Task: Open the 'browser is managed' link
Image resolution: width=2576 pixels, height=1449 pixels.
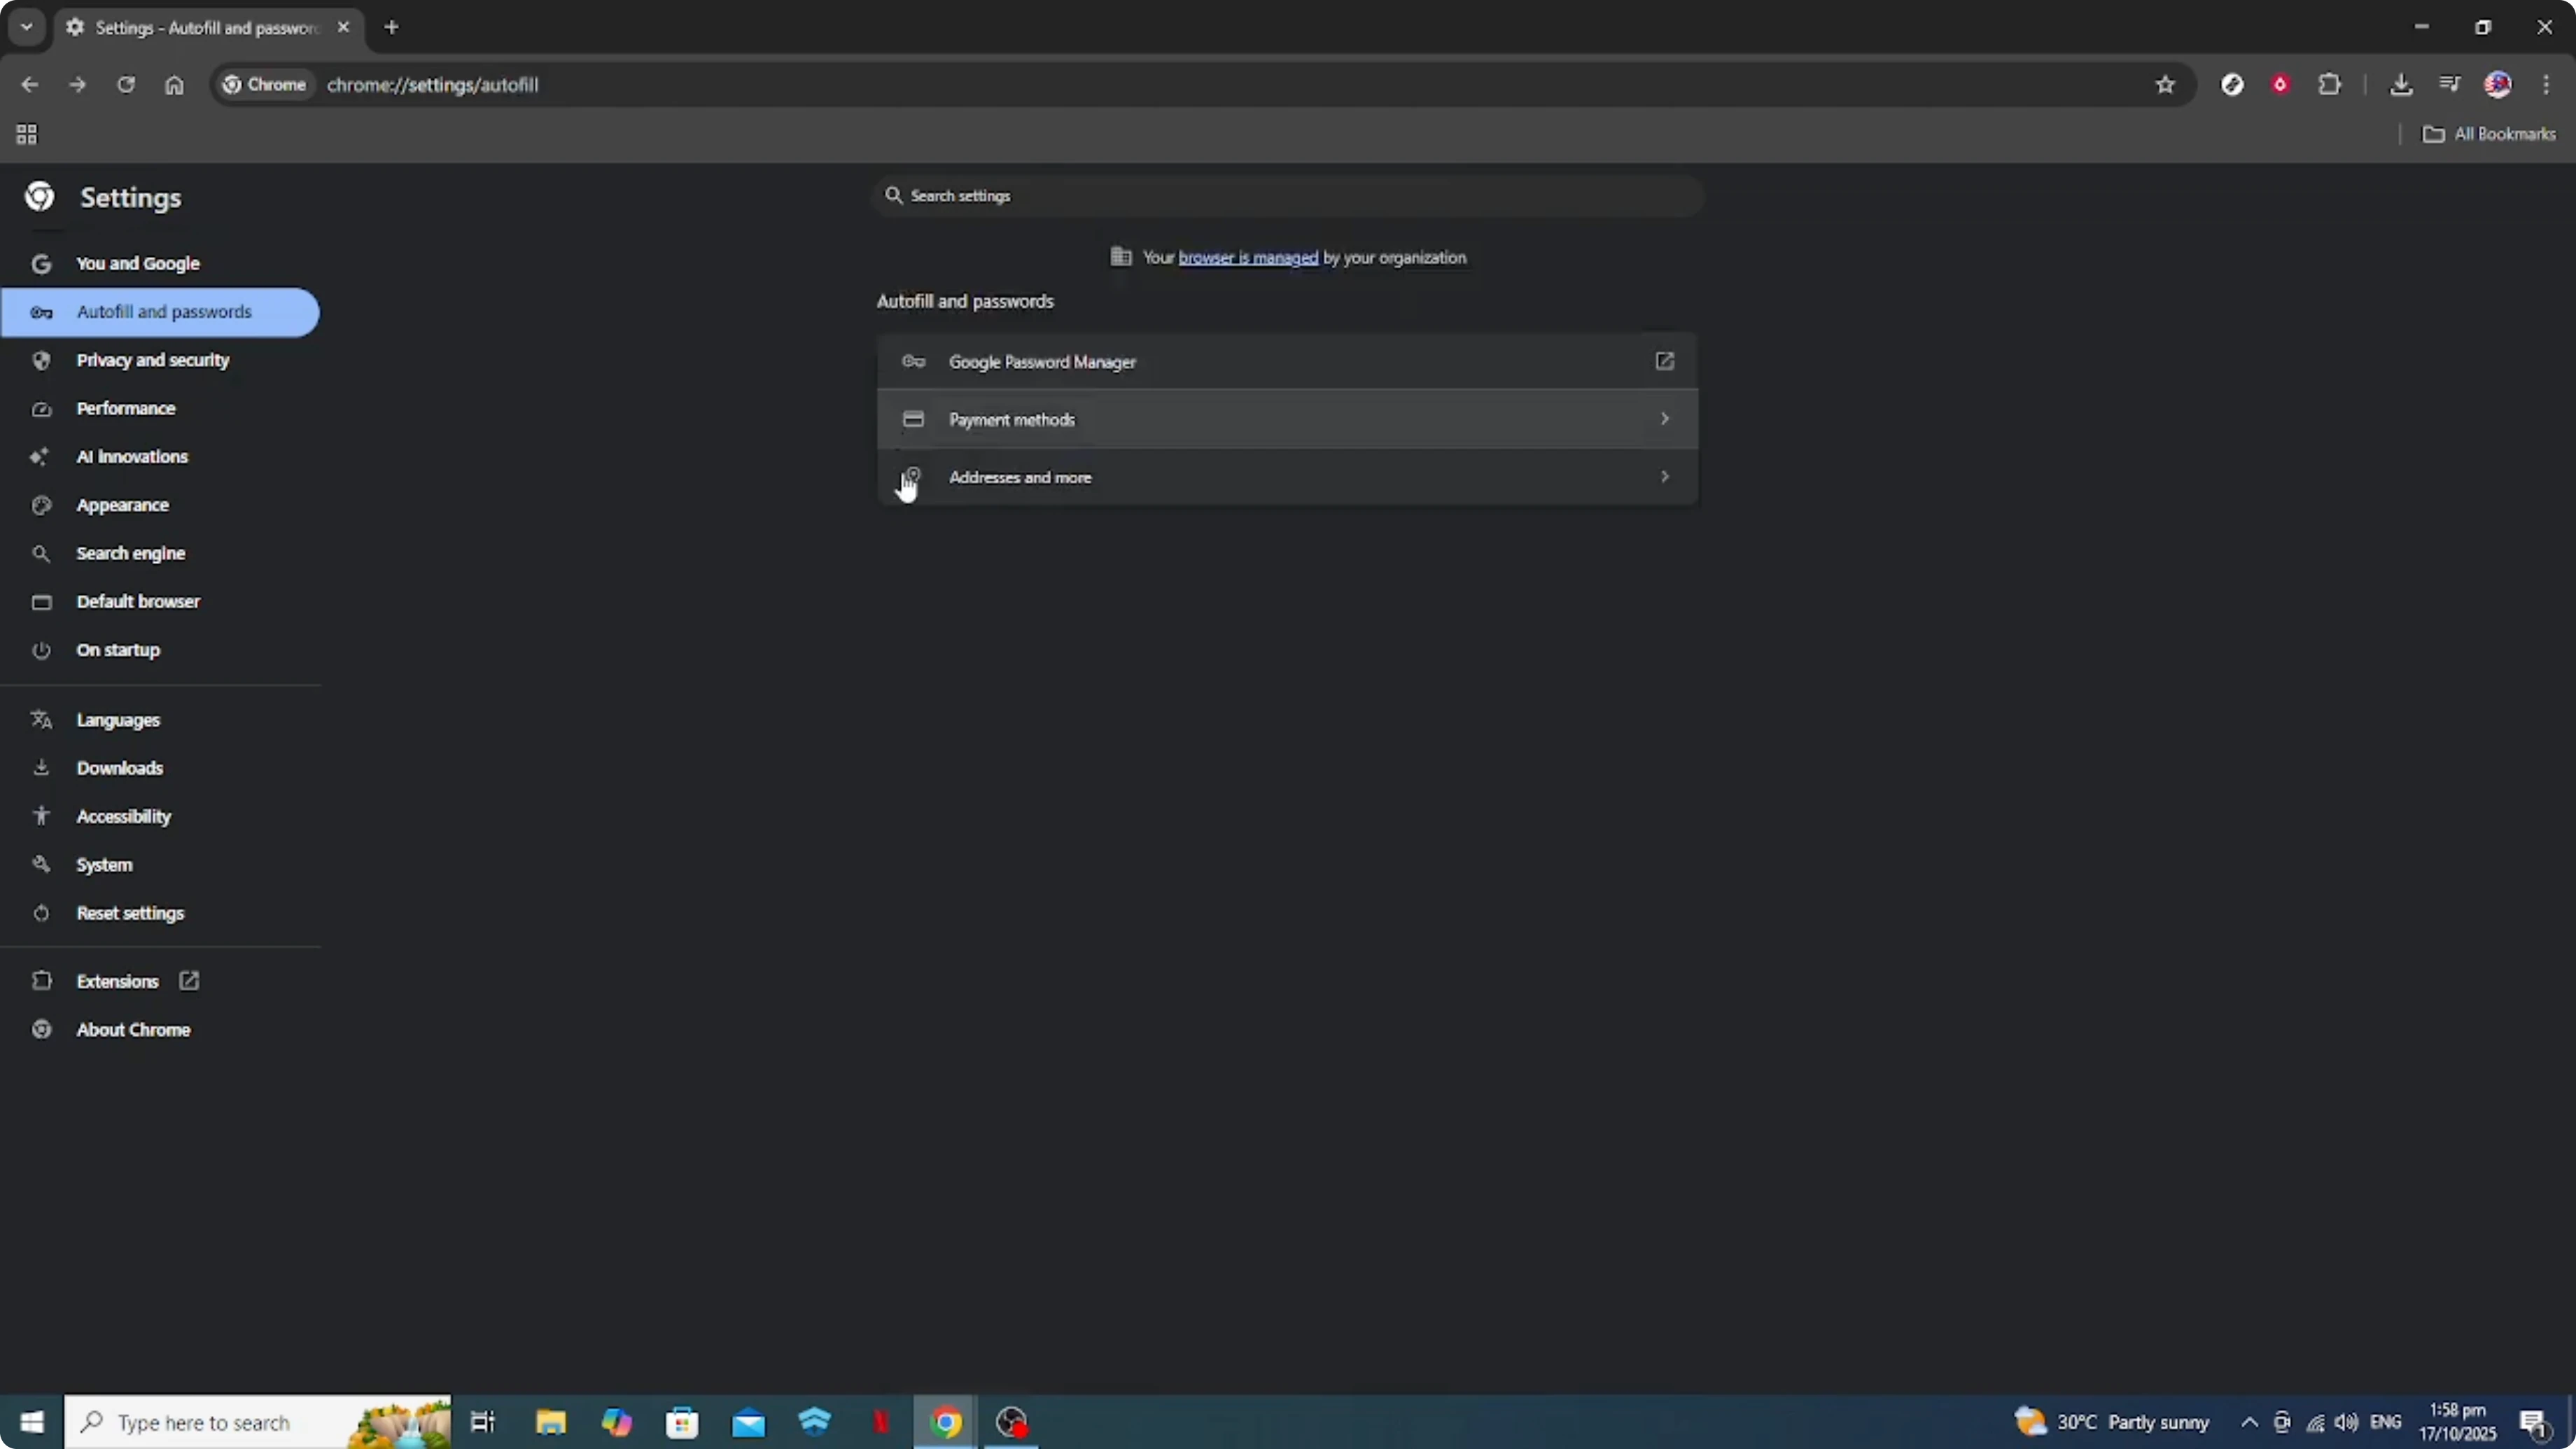Action: pos(1248,258)
